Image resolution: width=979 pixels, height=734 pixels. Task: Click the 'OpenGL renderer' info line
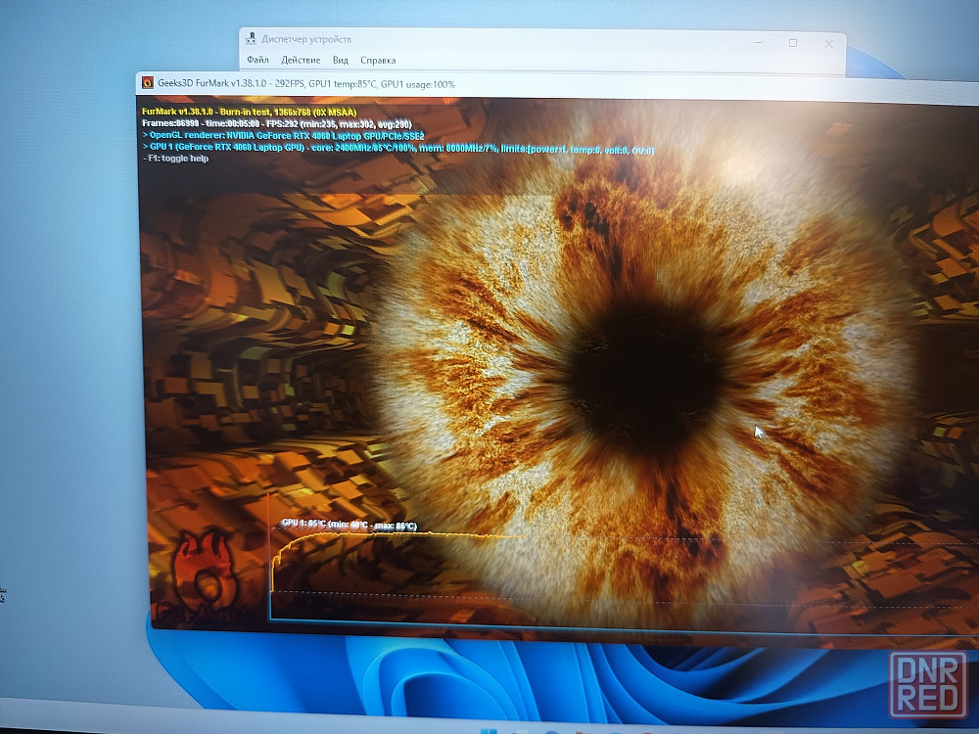point(284,135)
